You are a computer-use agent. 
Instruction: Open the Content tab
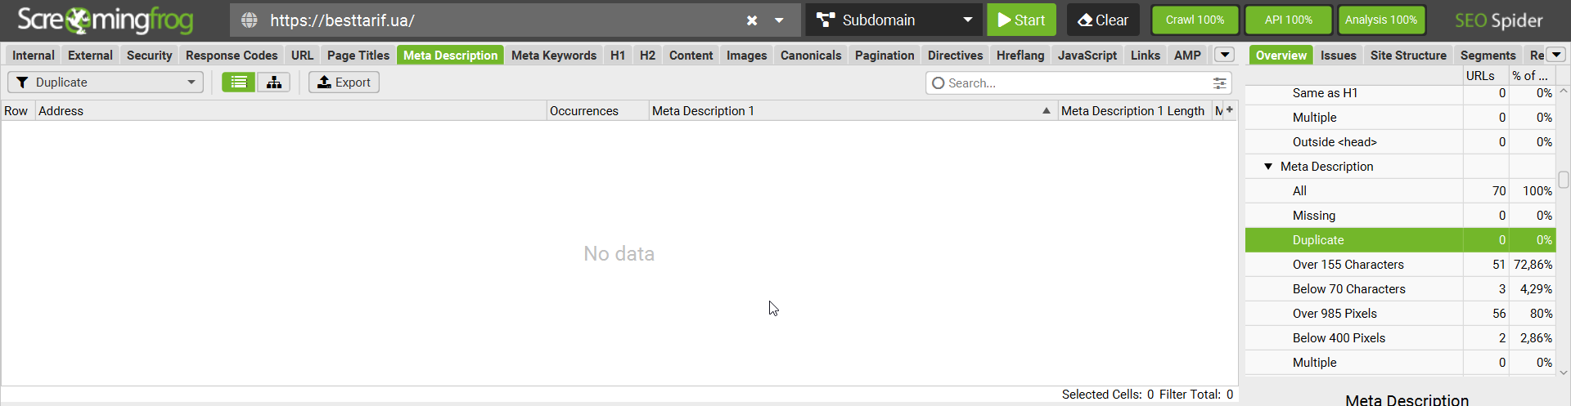coord(691,55)
